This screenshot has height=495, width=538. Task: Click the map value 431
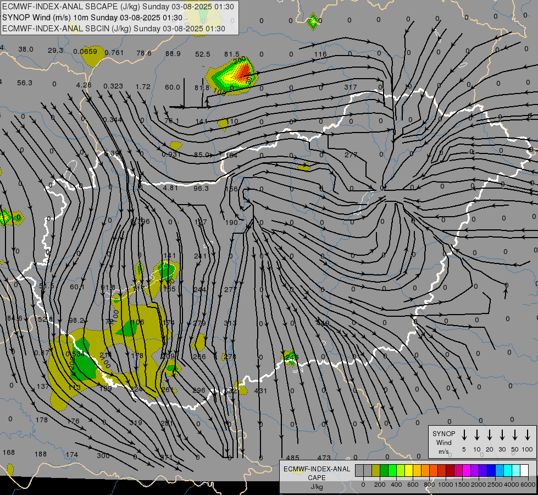[260, 391]
